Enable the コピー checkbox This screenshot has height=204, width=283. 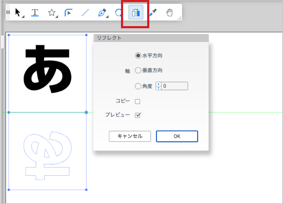coord(138,101)
